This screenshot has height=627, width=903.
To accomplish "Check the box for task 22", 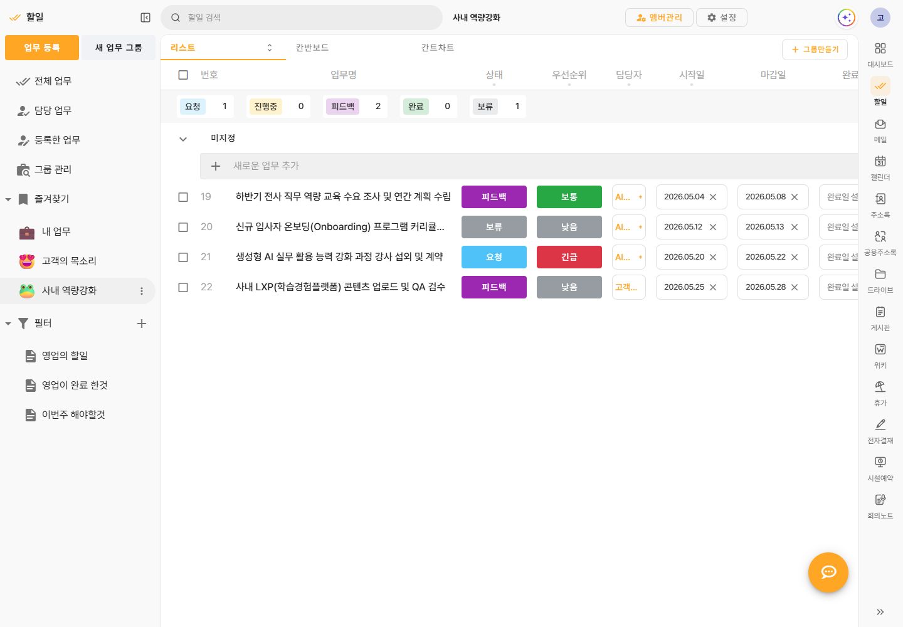I will (183, 287).
